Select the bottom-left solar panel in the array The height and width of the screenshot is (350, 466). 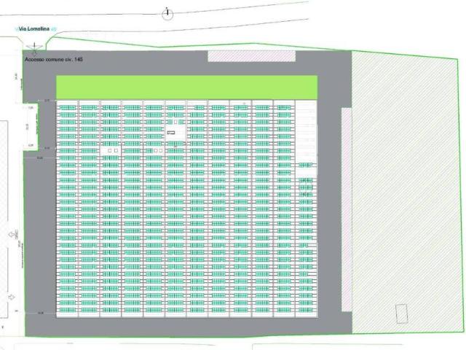[x=67, y=311]
